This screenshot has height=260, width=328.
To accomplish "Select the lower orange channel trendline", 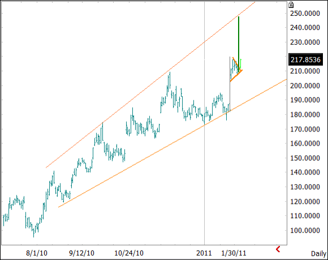I will coord(172,143).
